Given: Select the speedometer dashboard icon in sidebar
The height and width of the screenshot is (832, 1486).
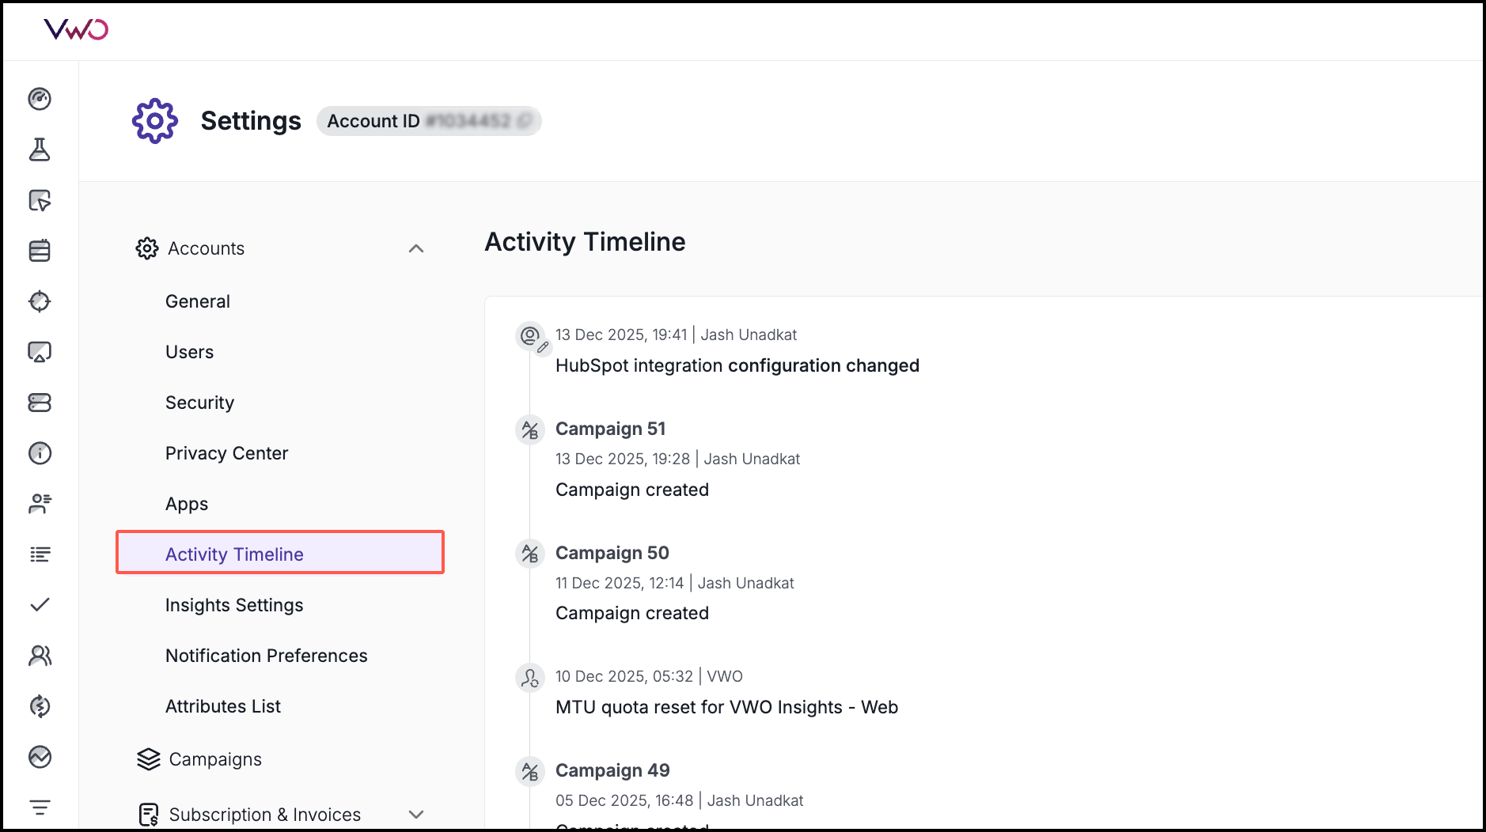Looking at the screenshot, I should pos(40,100).
